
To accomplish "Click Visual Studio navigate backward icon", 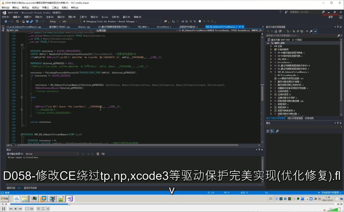I will point(6,21).
